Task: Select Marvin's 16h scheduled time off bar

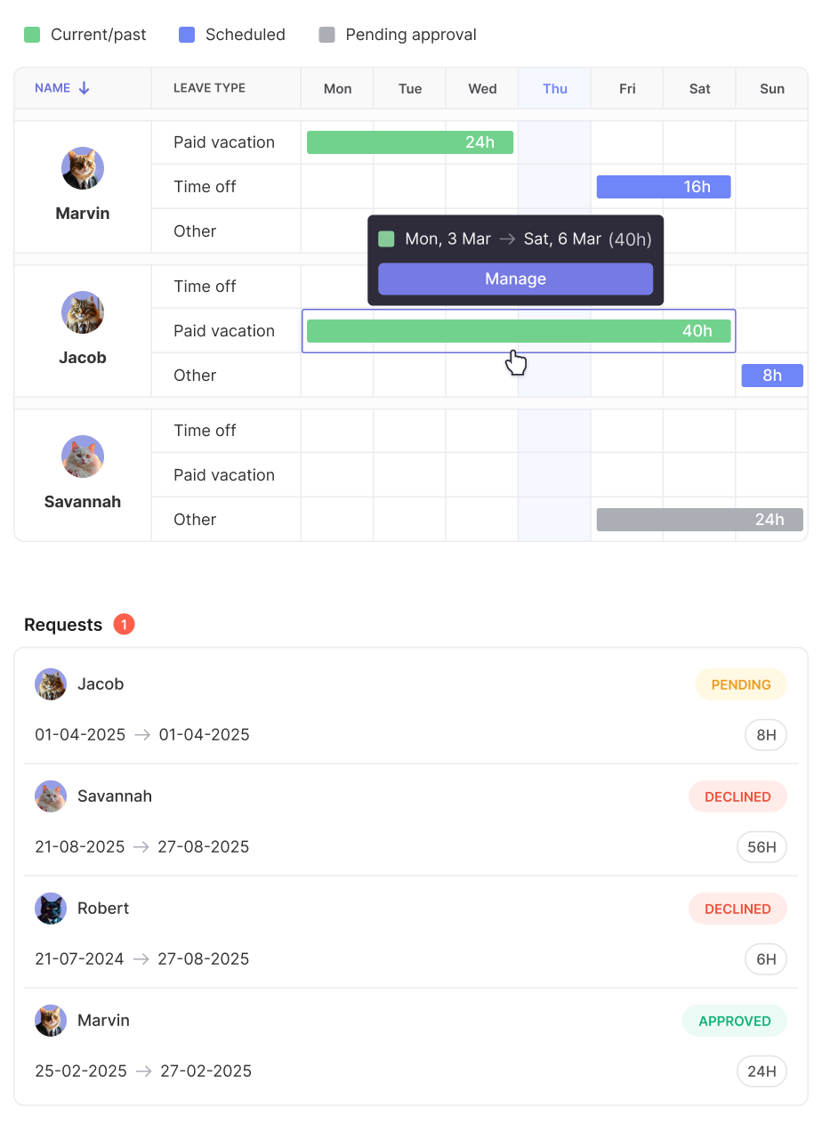Action: tap(664, 187)
